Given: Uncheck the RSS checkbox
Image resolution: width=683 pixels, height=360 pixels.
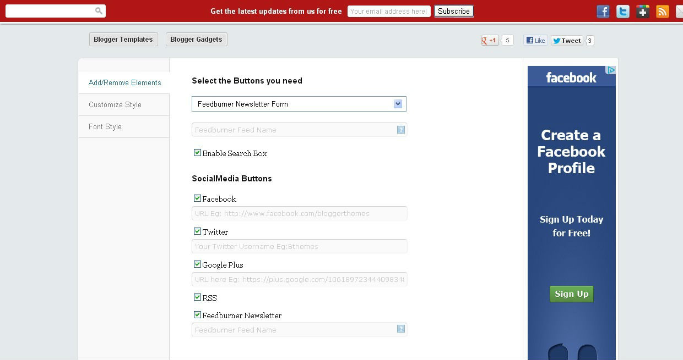Looking at the screenshot, I should click(x=197, y=297).
